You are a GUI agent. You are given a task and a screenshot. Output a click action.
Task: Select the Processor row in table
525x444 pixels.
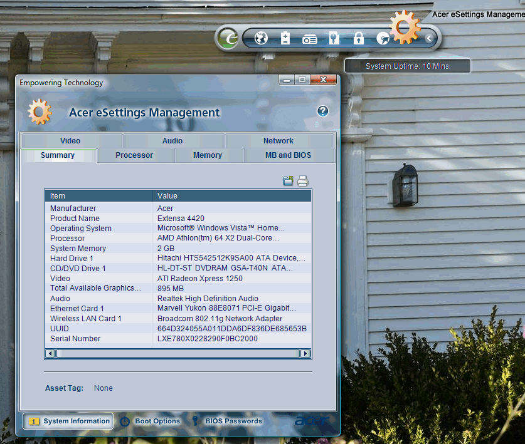coord(178,239)
